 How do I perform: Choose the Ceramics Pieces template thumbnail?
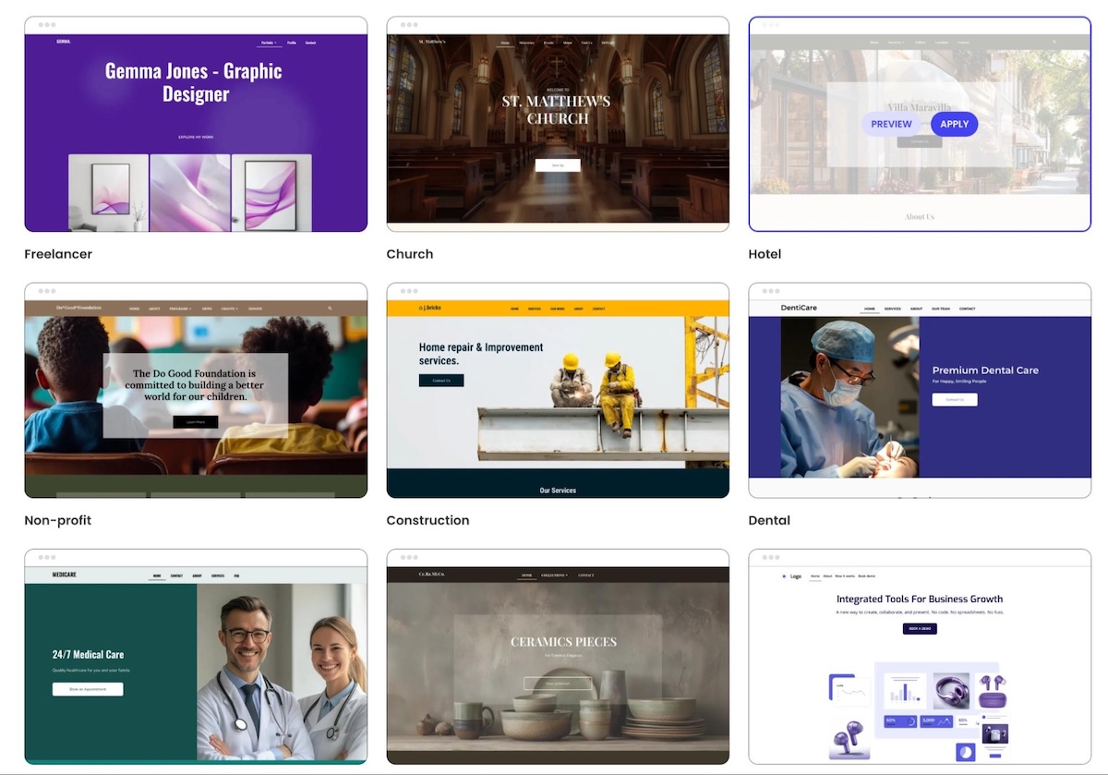[558, 657]
